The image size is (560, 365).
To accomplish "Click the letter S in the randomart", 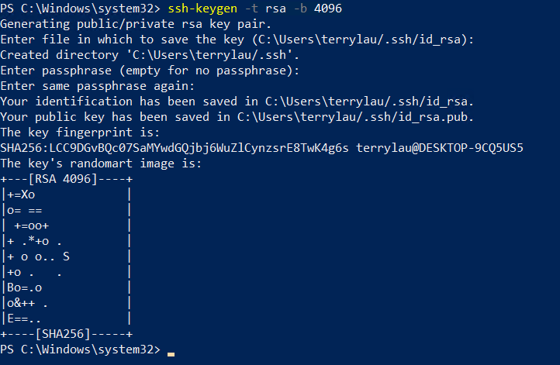I will (x=66, y=257).
